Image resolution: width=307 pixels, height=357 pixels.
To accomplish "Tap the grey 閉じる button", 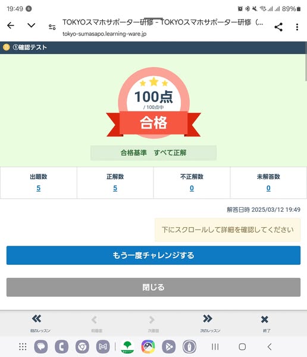I will click(x=153, y=287).
